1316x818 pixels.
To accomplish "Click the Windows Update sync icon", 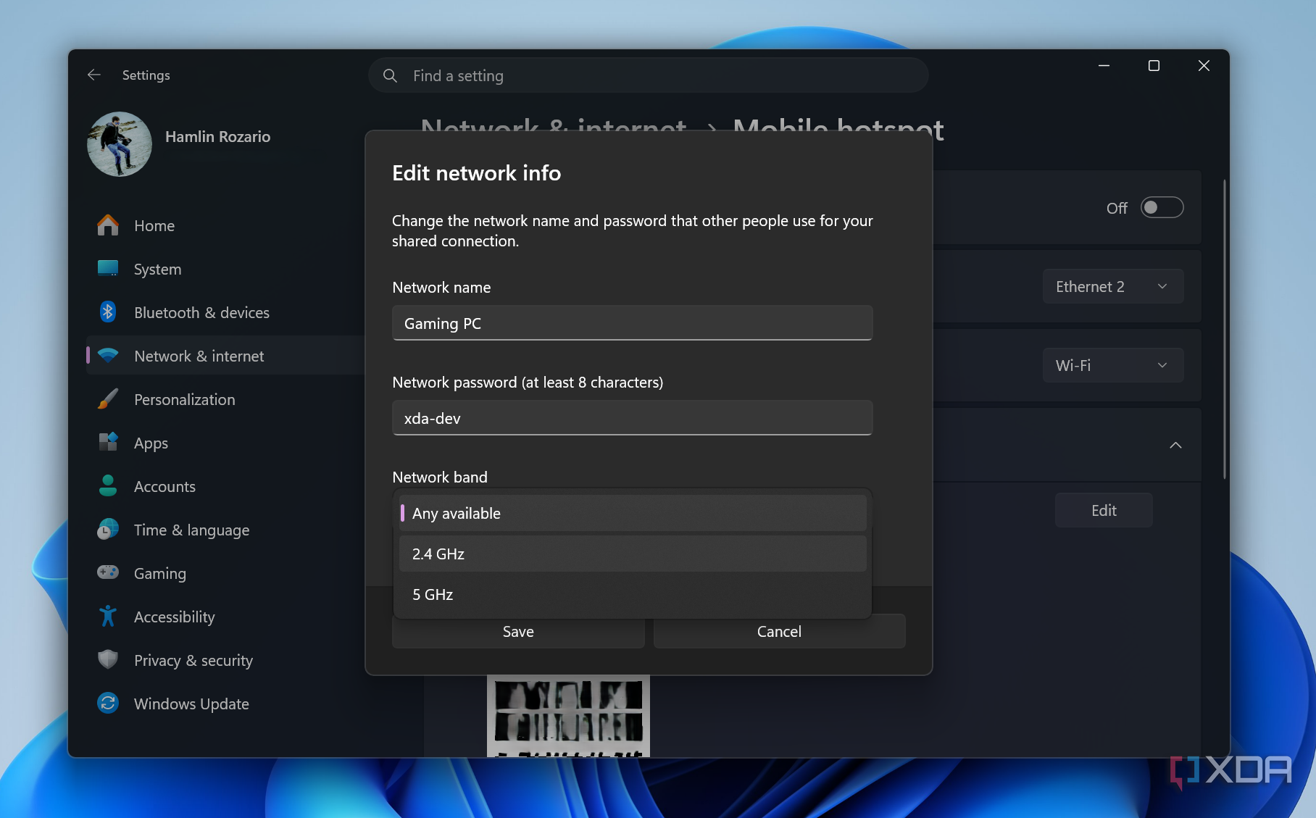I will tap(108, 704).
